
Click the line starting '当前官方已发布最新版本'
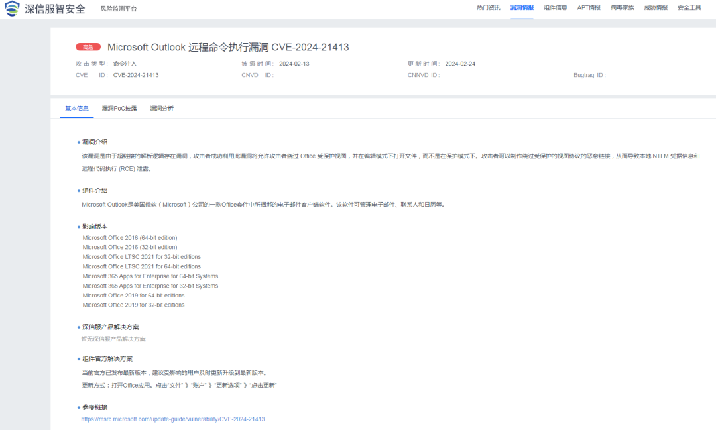pyautogui.click(x=174, y=373)
